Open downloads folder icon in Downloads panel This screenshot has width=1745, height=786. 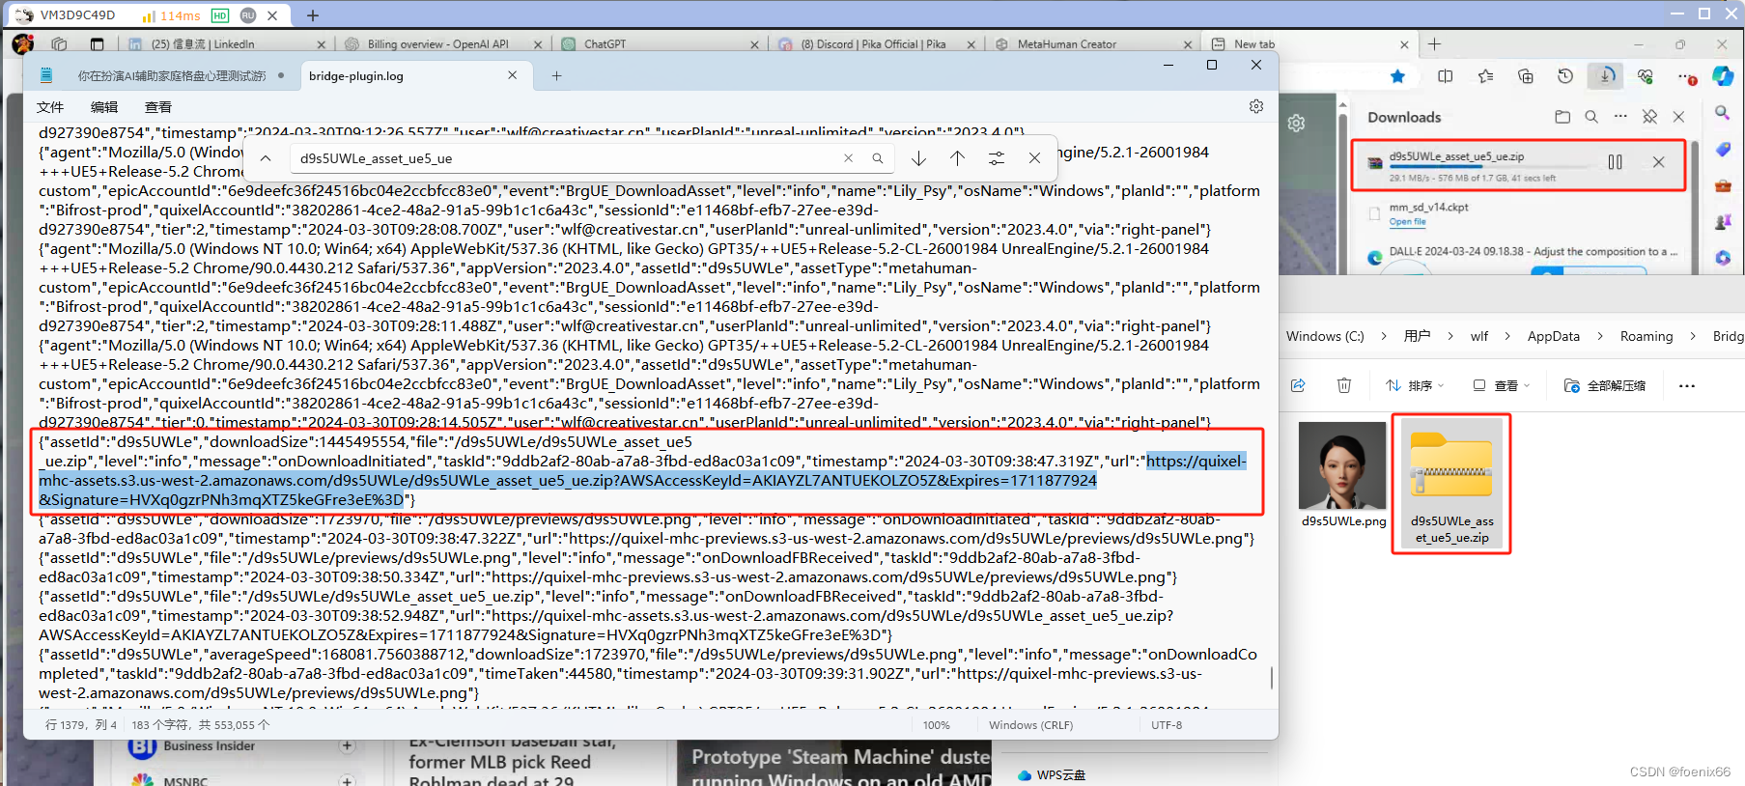[x=1562, y=117]
